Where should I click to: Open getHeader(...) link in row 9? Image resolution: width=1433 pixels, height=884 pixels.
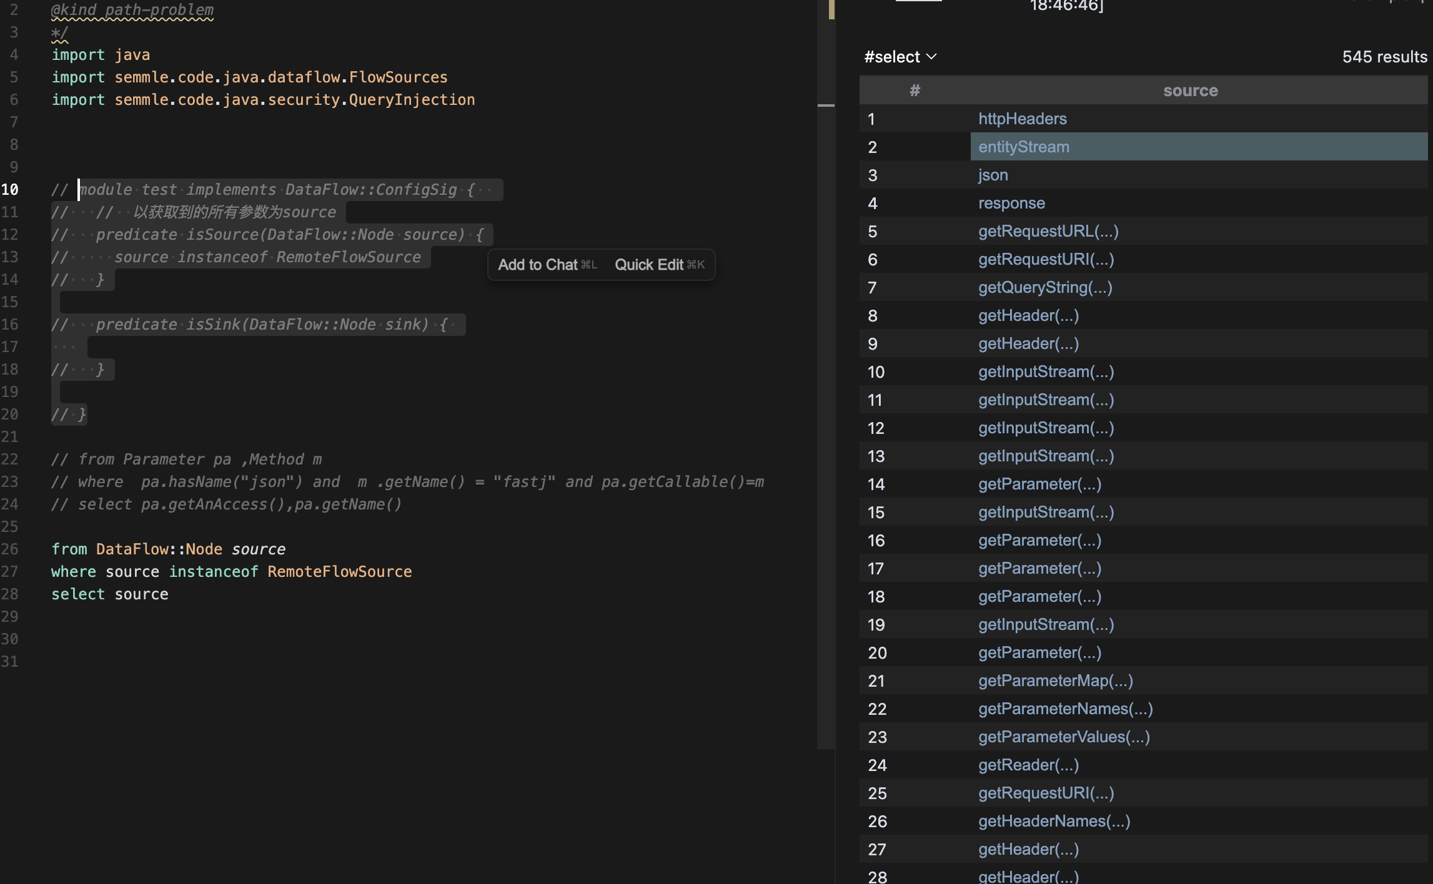point(1028,343)
